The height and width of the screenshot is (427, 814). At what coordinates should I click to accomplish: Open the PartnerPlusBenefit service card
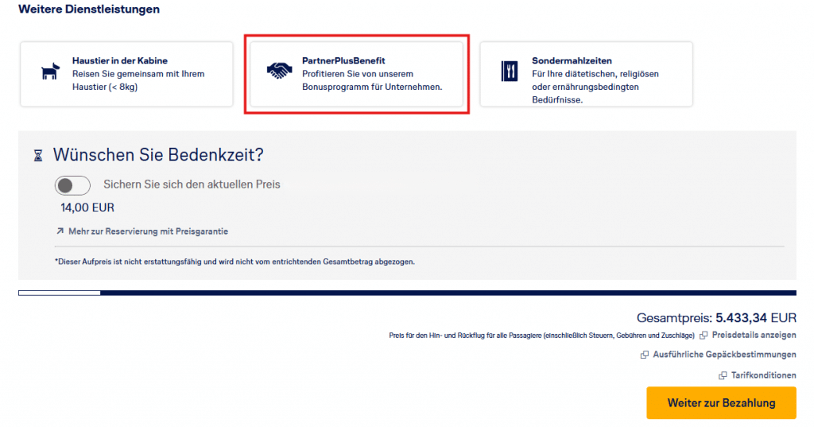click(357, 74)
